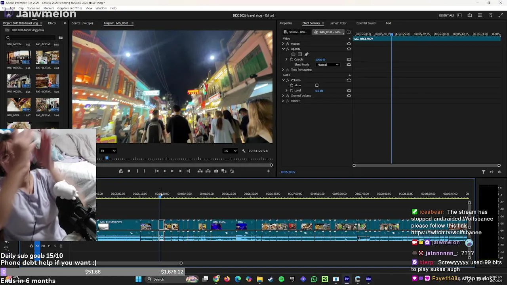Open Spotify from the taskbar
The image size is (507, 285).
pyautogui.click(x=281, y=279)
